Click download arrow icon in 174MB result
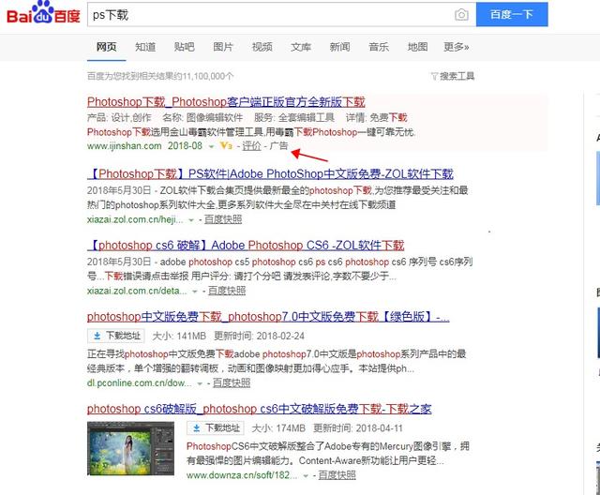This screenshot has height=495, width=600. click(196, 427)
